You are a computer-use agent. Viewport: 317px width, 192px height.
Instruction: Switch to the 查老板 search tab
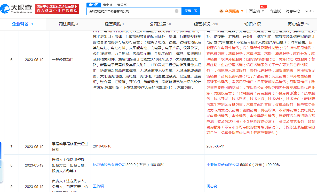pos(108,5)
